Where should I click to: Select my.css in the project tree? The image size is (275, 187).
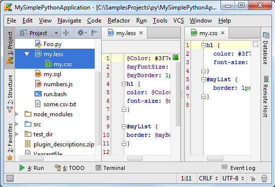tap(63, 64)
